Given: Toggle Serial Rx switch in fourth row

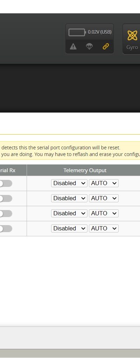Looking at the screenshot, I should (x=6, y=229).
